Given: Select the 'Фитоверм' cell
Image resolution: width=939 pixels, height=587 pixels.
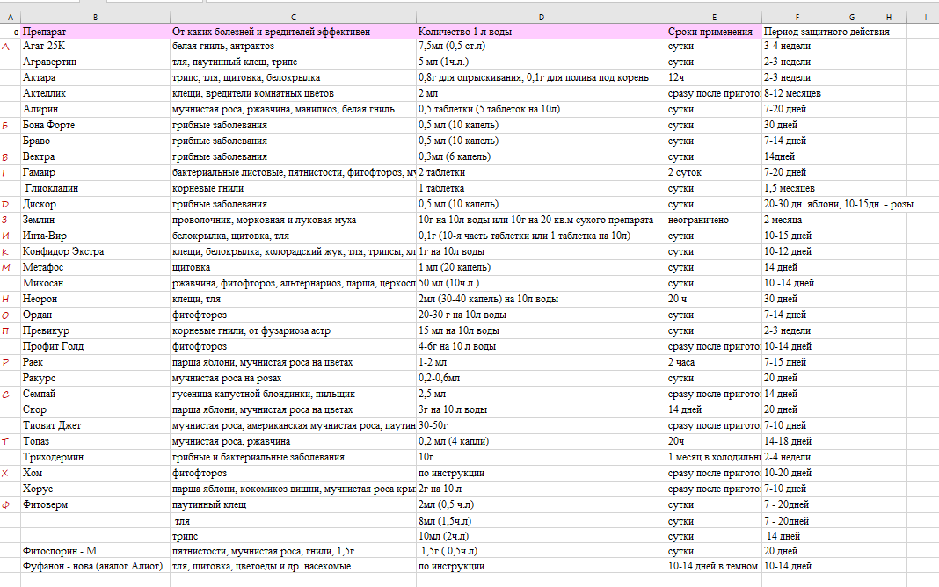Looking at the screenshot, I should click(95, 505).
